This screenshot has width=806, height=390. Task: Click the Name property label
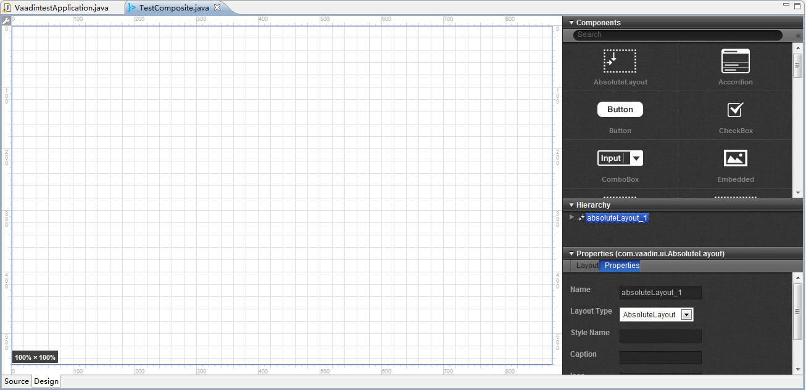[580, 290]
